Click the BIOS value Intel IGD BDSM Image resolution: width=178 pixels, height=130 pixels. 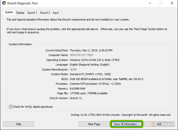pyautogui.click(x=107, y=79)
